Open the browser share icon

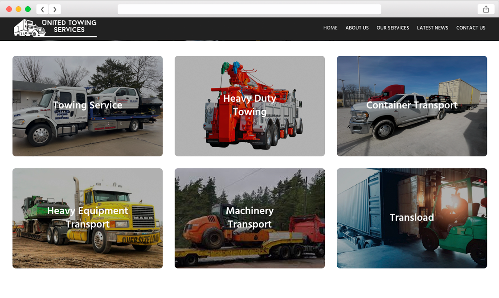coord(486,9)
